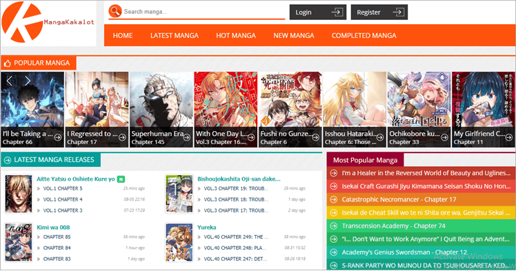Image resolution: width=516 pixels, height=271 pixels.
Task: Click the MangaKakalot logo
Action: pyautogui.click(x=48, y=22)
